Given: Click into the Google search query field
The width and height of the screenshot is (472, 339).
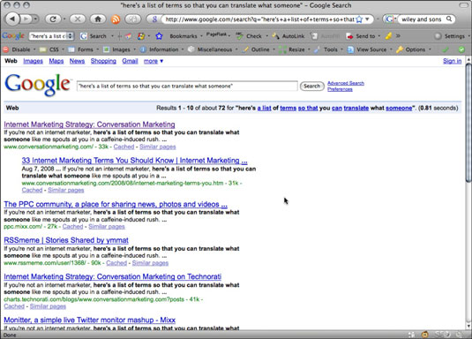Looking at the screenshot, I should click(x=187, y=87).
